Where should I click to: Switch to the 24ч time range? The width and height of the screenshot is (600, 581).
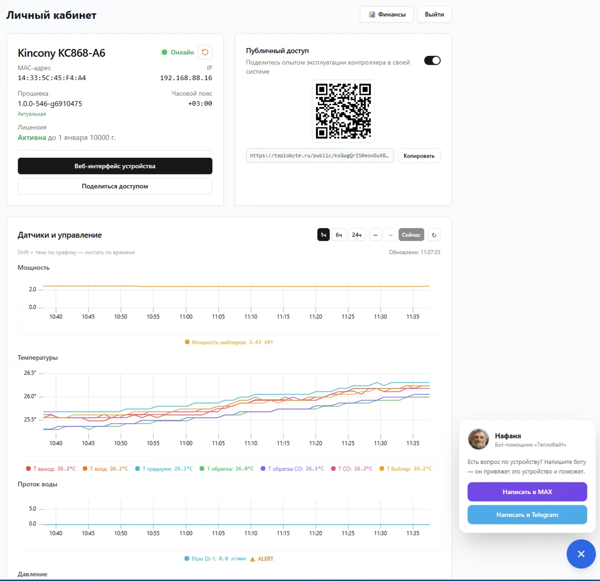click(357, 235)
